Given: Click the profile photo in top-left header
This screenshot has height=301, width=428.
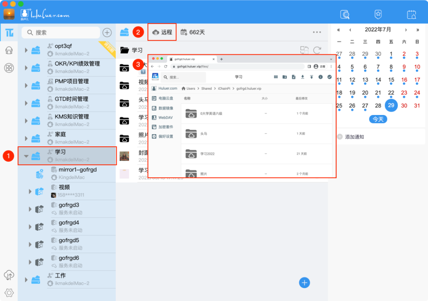Looking at the screenshot, I should tap(9, 14).
